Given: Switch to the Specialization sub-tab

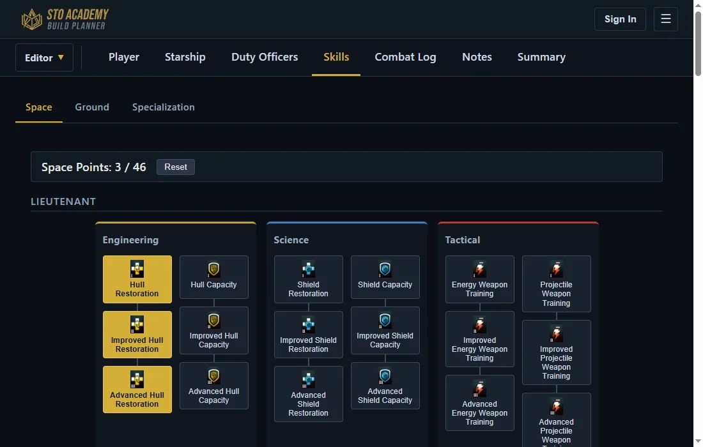Looking at the screenshot, I should [163, 107].
